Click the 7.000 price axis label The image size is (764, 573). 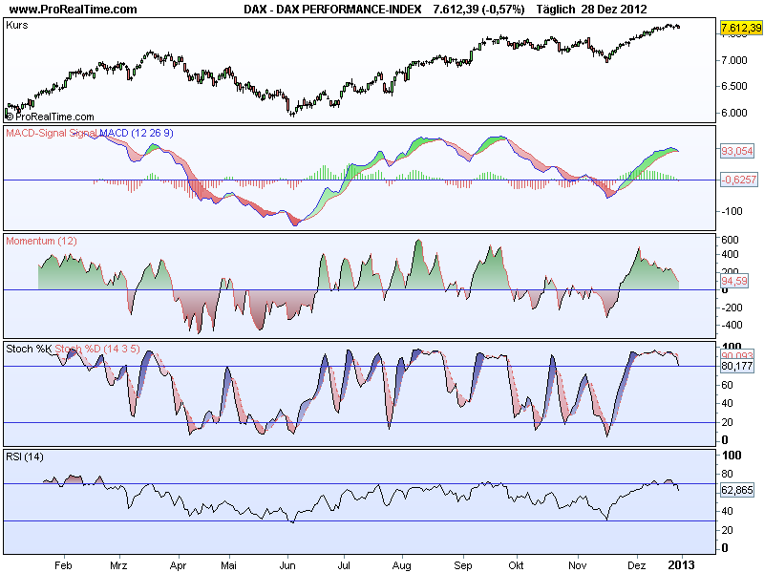pyautogui.click(x=733, y=60)
